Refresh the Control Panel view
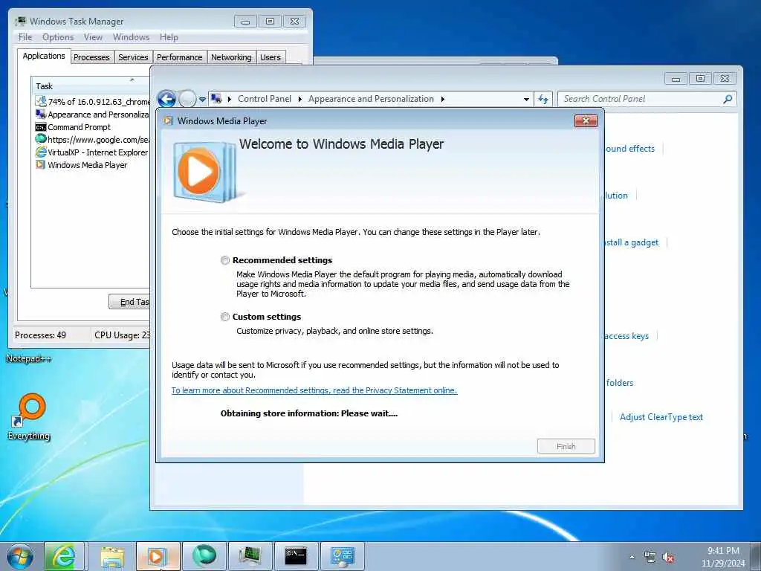The image size is (761, 571). tap(543, 99)
